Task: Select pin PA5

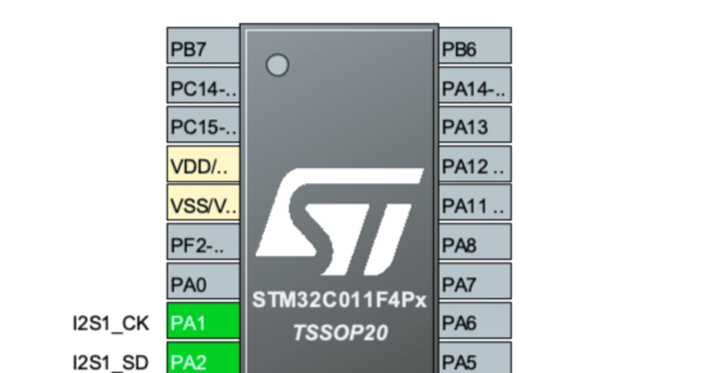Action: coord(476,360)
